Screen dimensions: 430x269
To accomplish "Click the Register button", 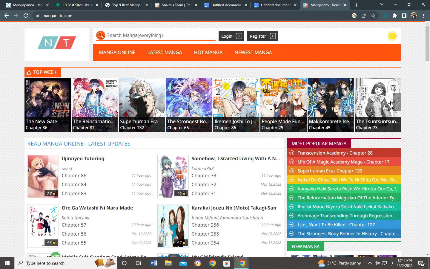I will 262,36.
